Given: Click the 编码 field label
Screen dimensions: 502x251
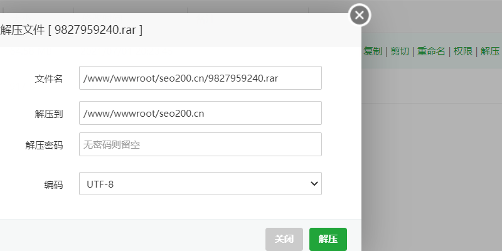Looking at the screenshot, I should click(53, 184).
